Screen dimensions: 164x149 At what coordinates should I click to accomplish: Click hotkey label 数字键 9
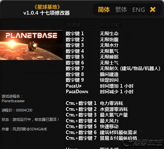coord(75,80)
